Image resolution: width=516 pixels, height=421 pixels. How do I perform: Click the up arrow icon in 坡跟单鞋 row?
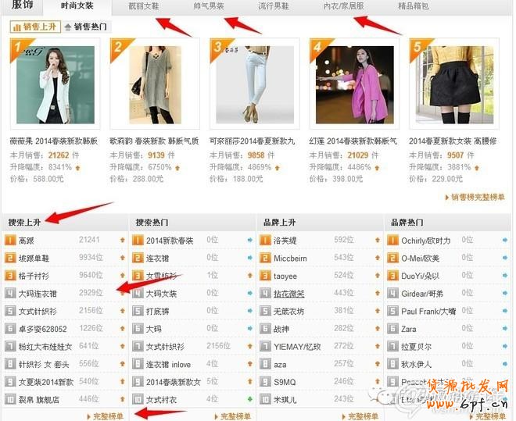tap(122, 258)
